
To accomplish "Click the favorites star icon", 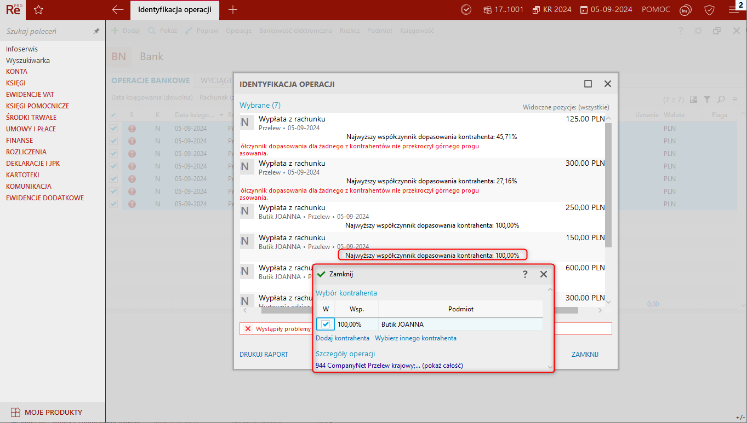I will click(38, 10).
